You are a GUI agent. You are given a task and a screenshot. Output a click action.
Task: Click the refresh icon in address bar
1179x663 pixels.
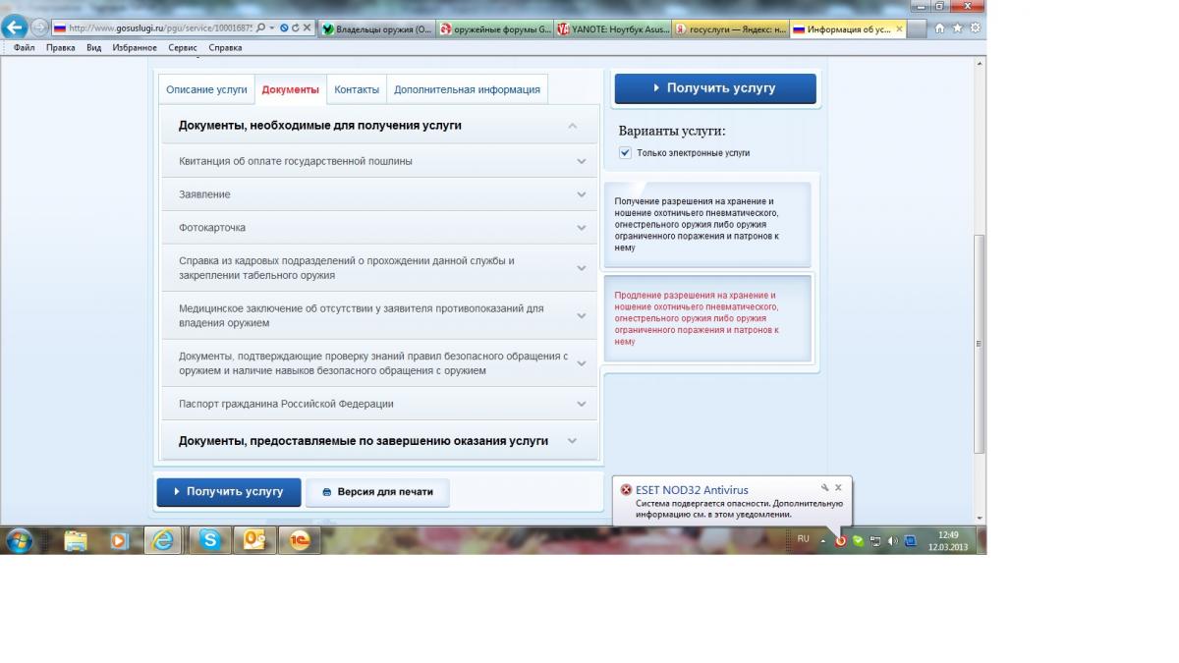pyautogui.click(x=294, y=28)
